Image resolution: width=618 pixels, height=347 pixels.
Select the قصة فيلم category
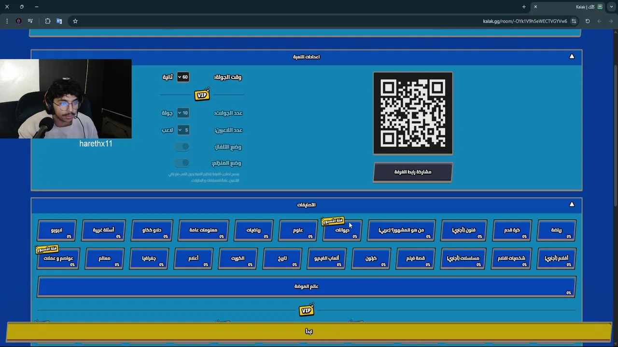point(415,258)
